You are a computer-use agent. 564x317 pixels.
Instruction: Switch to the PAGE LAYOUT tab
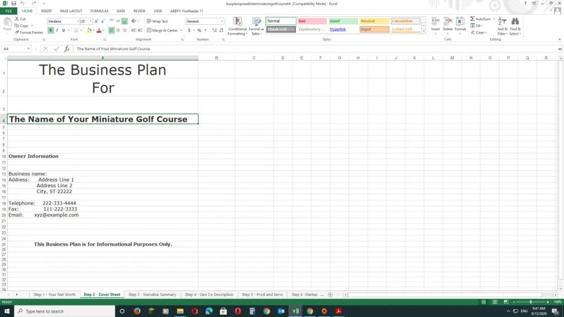tap(71, 11)
